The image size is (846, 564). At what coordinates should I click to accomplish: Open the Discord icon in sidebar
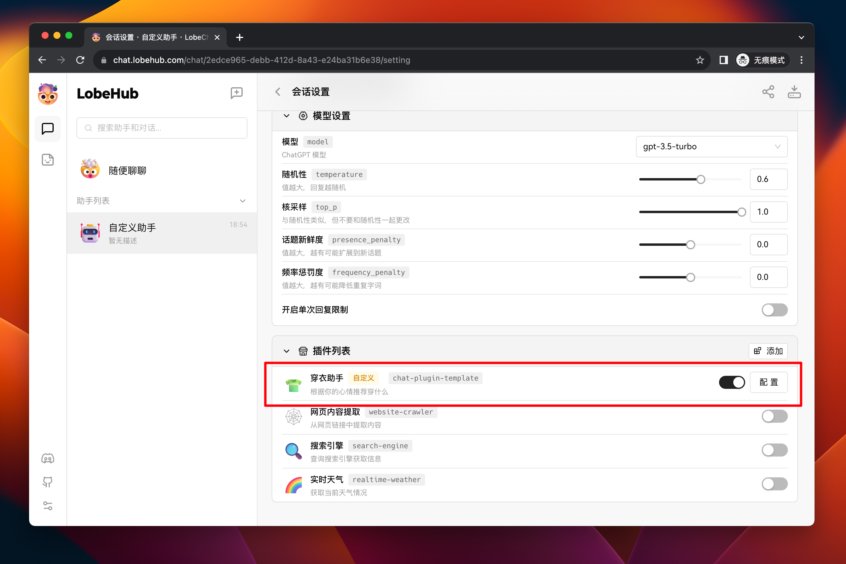point(48,458)
